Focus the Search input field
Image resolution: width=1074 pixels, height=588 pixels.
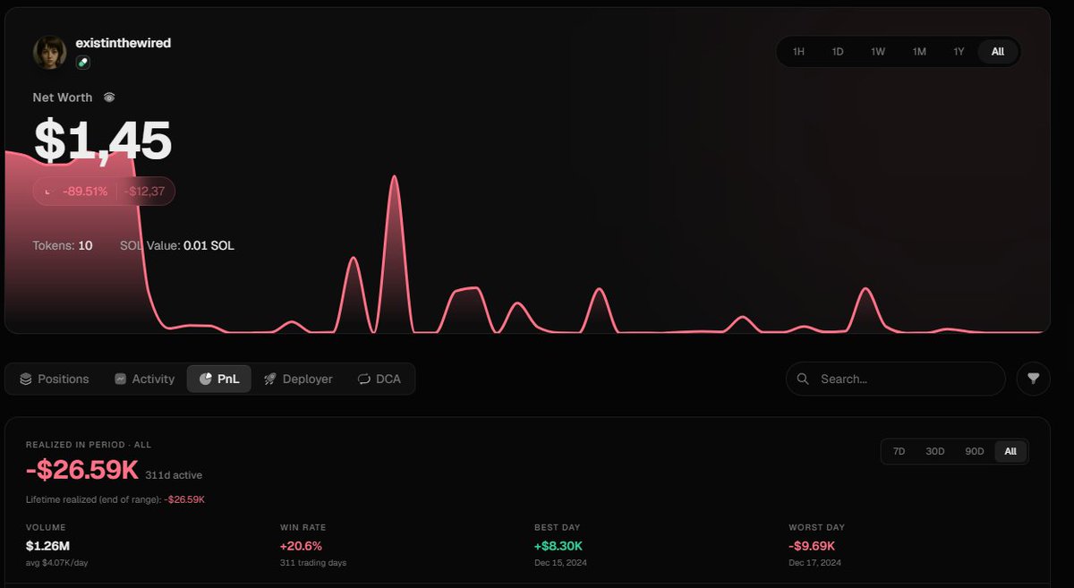click(896, 379)
